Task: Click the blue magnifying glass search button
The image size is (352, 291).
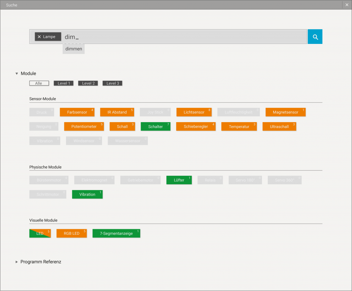Action: click(x=315, y=37)
